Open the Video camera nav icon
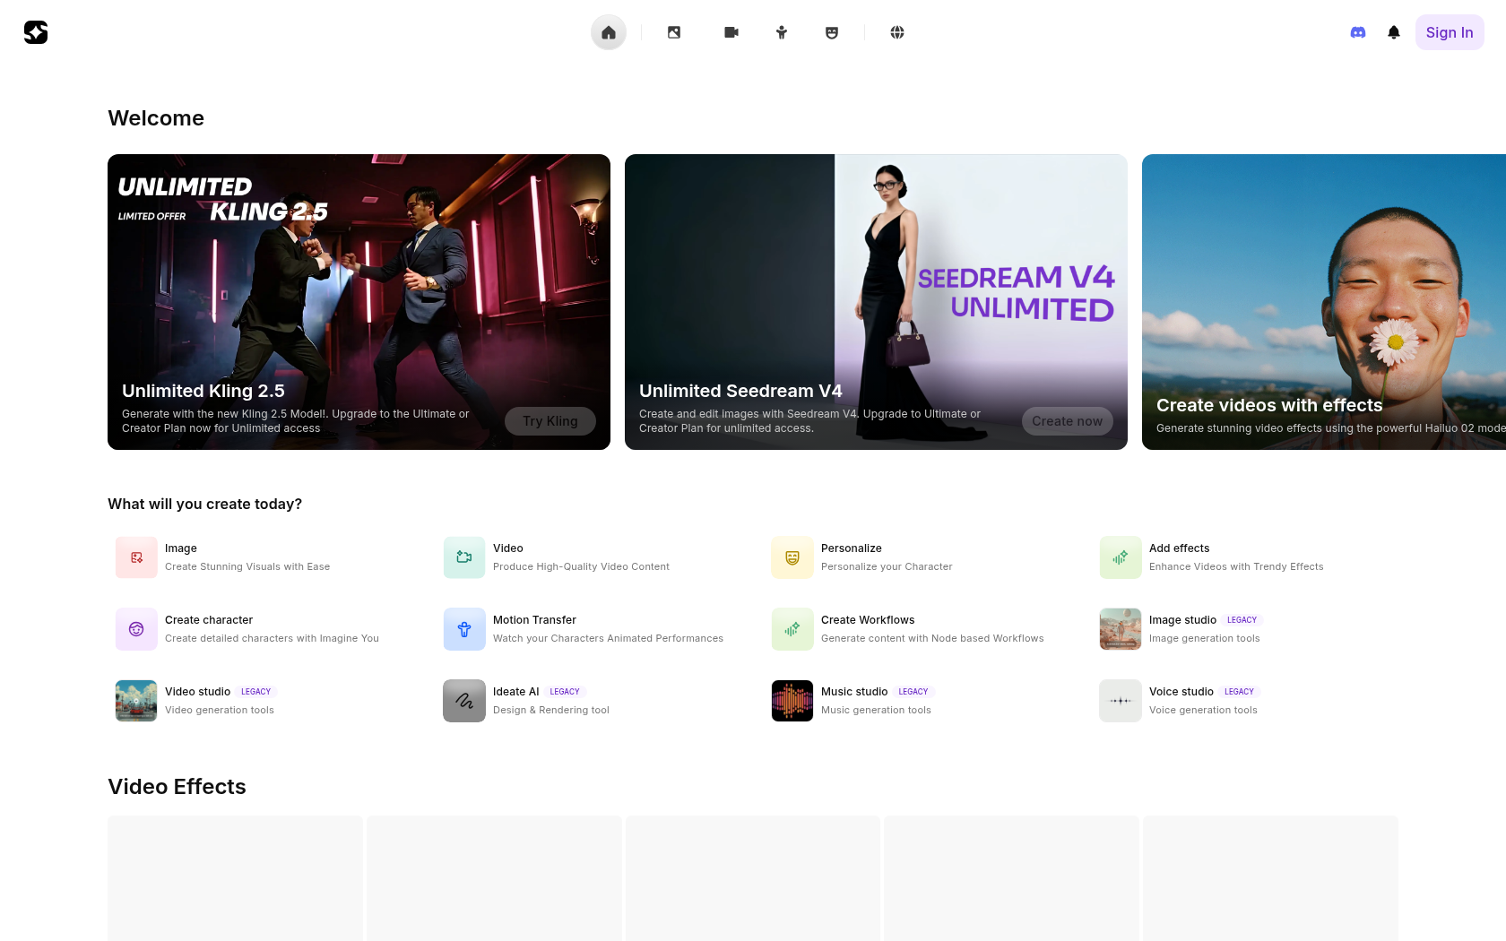Viewport: 1506px width, 941px height. tap(731, 32)
